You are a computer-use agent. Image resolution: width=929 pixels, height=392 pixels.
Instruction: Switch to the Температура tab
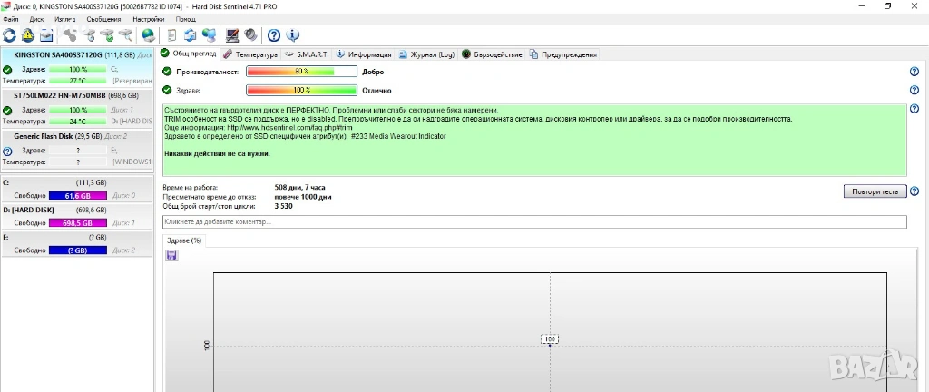click(x=250, y=54)
